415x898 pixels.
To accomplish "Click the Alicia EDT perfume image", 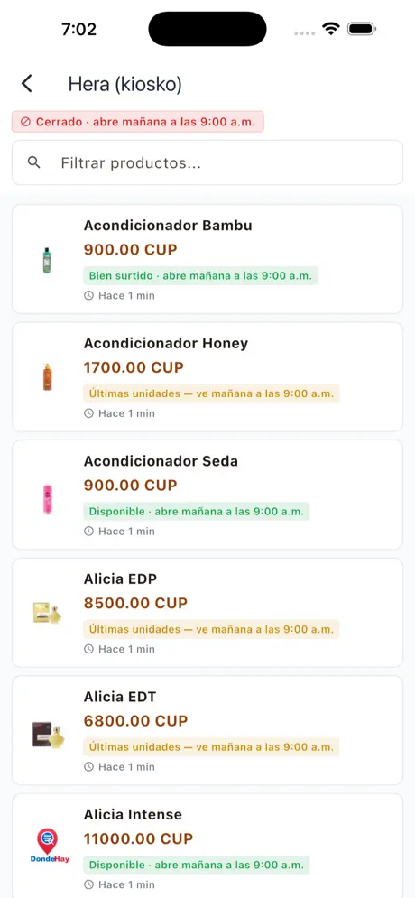I will pos(48,735).
